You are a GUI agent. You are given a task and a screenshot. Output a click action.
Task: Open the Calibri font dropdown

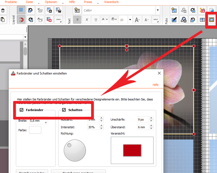pyautogui.click(x=158, y=10)
